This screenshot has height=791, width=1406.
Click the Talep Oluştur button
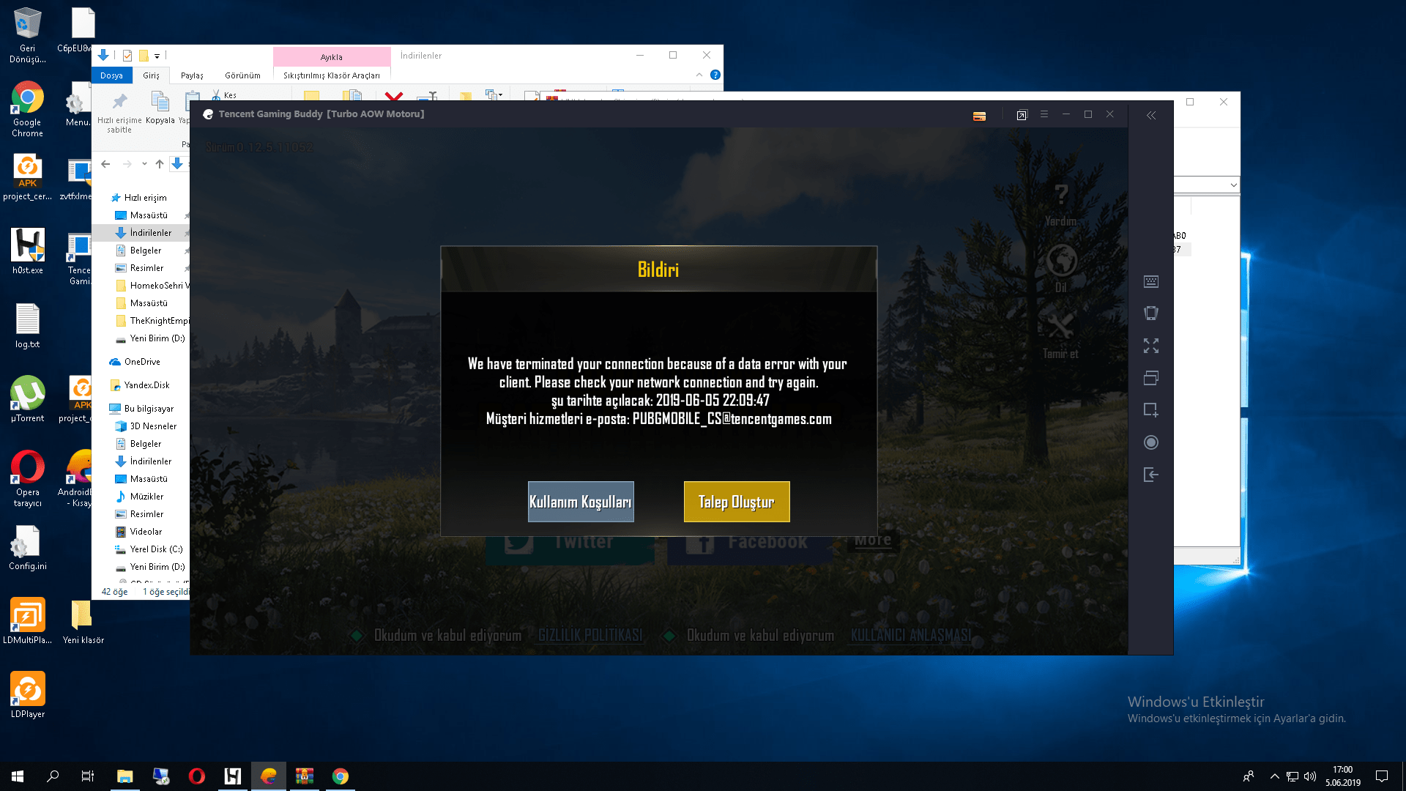(737, 502)
